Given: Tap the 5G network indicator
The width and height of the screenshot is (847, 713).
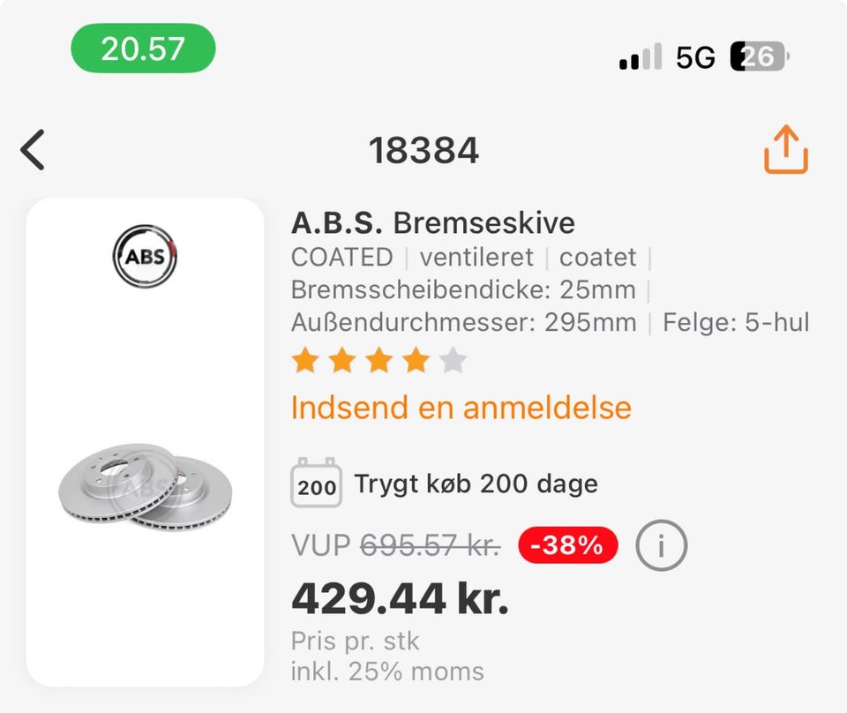Looking at the screenshot, I should (695, 58).
